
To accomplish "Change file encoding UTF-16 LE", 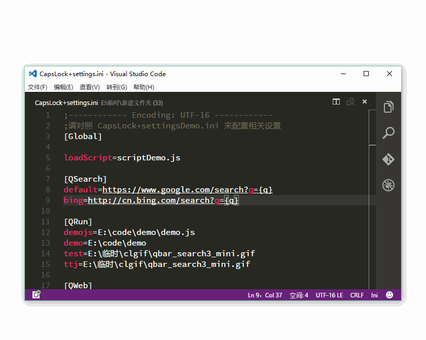I will pyautogui.click(x=329, y=295).
